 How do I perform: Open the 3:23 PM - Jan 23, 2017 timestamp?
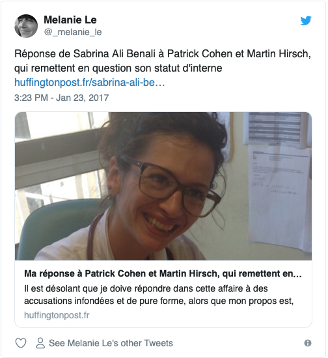click(61, 98)
